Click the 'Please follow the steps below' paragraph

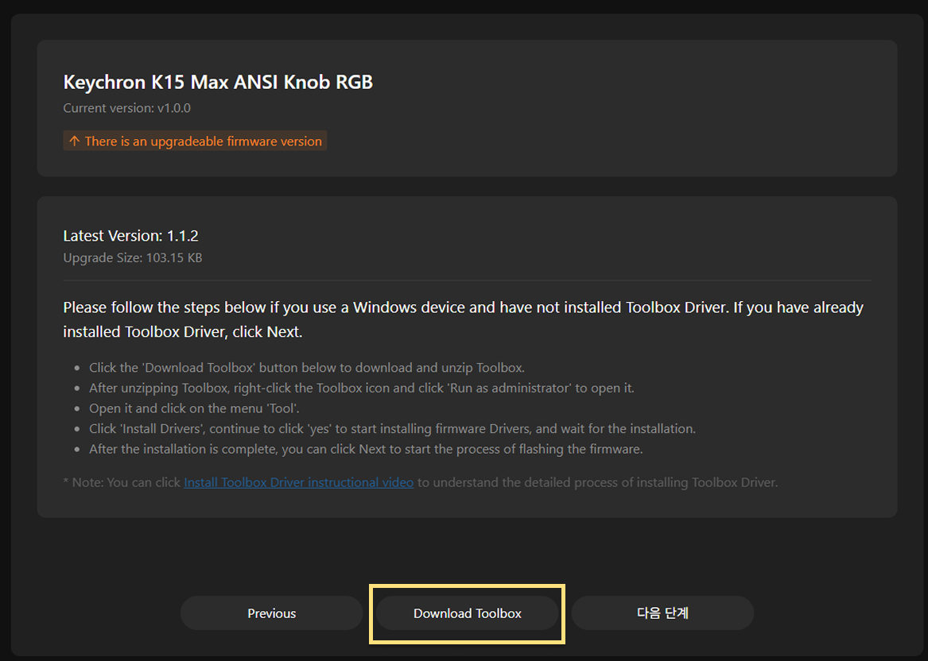click(463, 319)
